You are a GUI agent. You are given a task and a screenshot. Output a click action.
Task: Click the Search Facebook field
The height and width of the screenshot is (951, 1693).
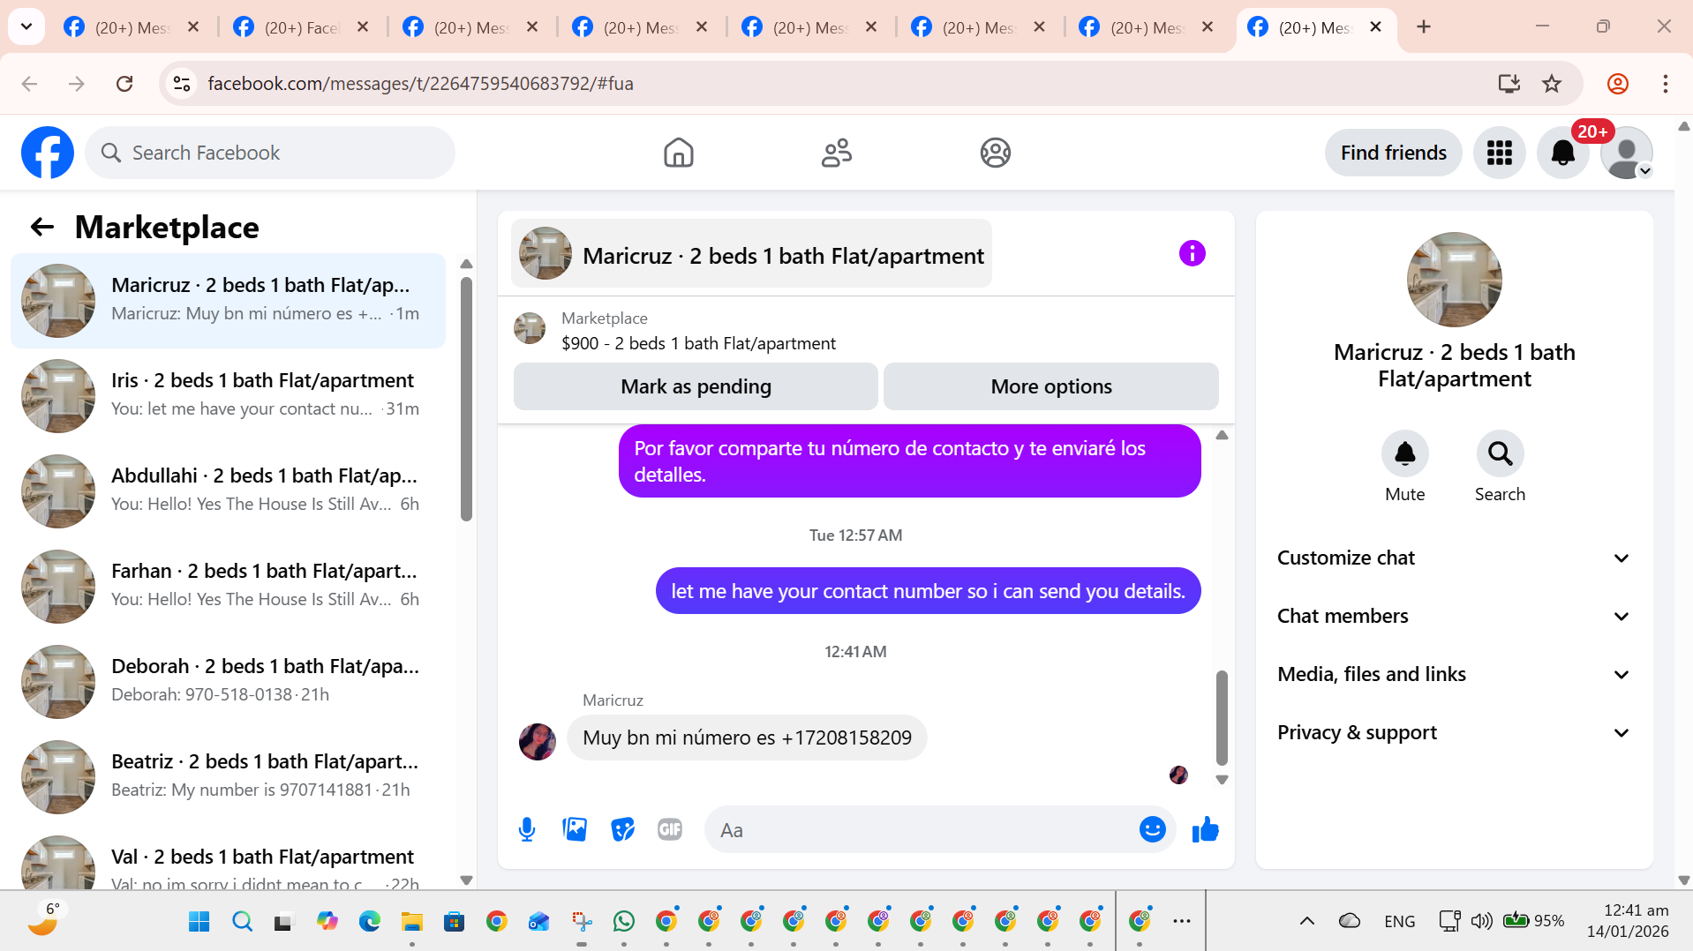coord(270,153)
